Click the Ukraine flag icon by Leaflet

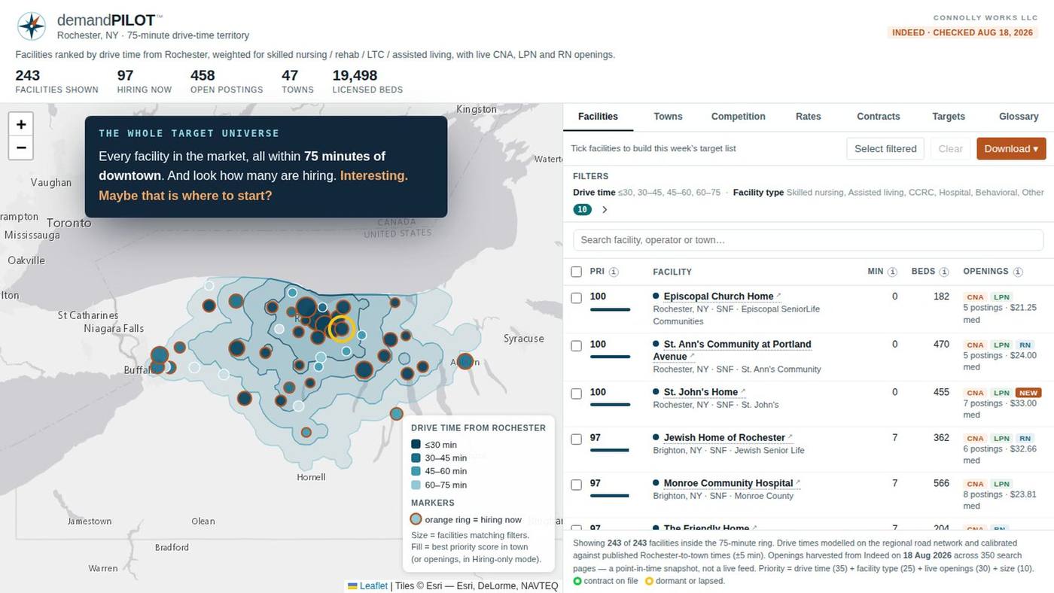point(352,585)
